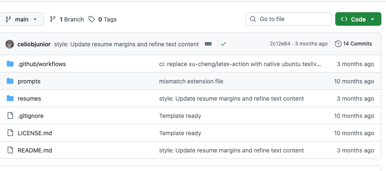Open the celiobjunior author link
The height and width of the screenshot is (171, 386).
pyautogui.click(x=34, y=44)
